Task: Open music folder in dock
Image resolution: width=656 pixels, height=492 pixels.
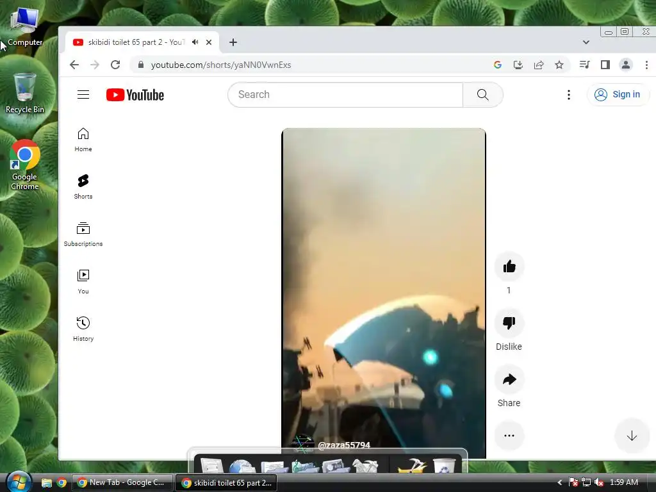Action: [304, 466]
